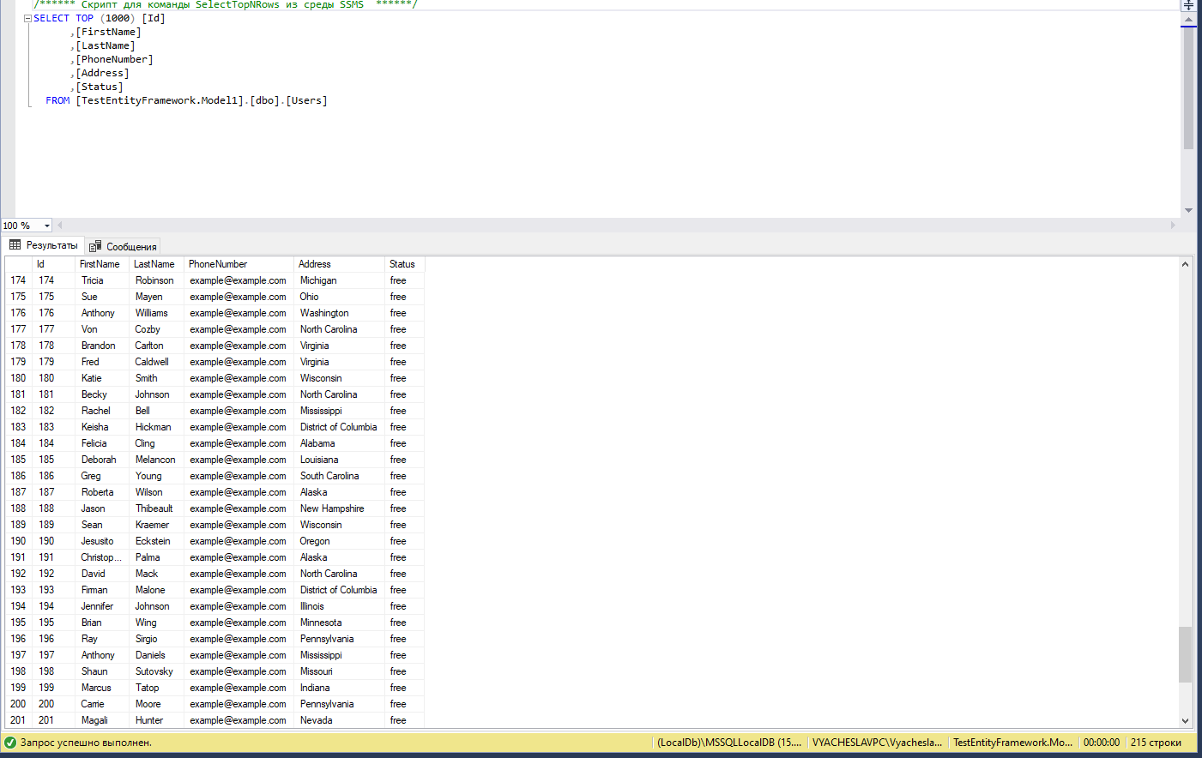Screen dimensions: 1202x758
Task: Select the Address column header in results
Action: click(x=339, y=264)
